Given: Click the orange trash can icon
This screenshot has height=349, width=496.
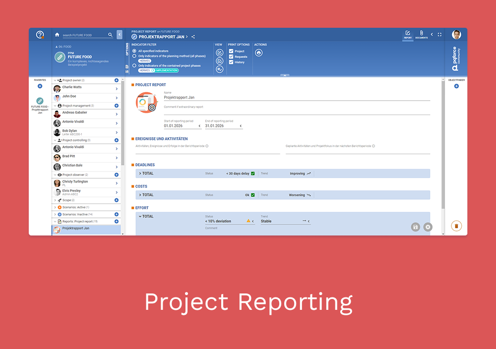Looking at the screenshot, I should pos(456,226).
